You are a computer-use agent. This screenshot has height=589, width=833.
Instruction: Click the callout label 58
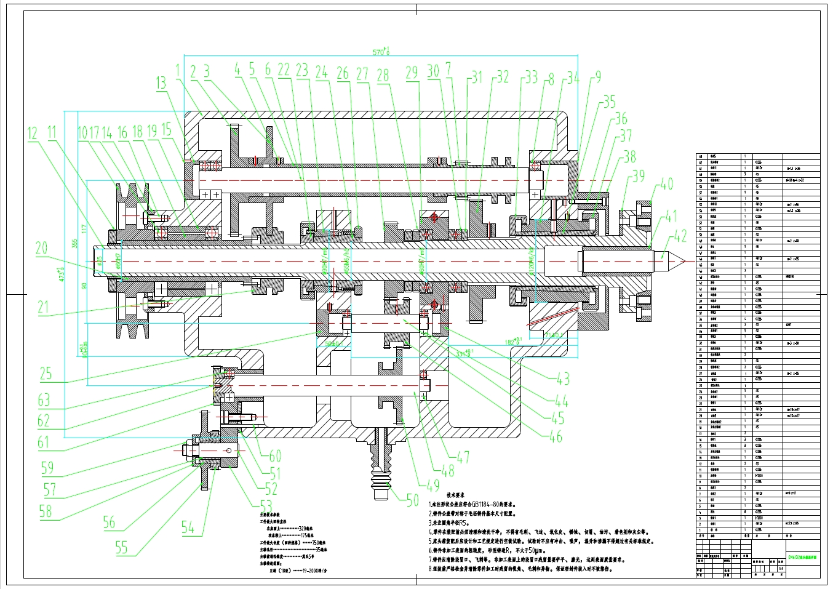(x=46, y=510)
